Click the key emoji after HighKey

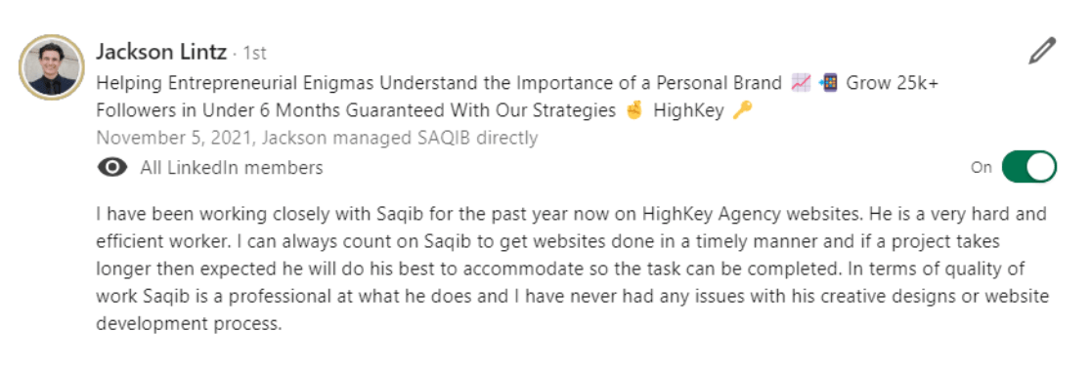pyautogui.click(x=742, y=110)
